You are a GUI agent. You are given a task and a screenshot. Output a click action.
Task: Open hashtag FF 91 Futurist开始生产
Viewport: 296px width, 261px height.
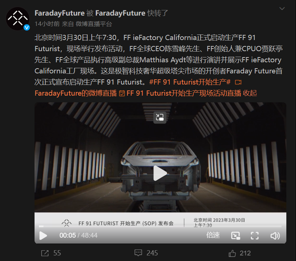(190, 82)
